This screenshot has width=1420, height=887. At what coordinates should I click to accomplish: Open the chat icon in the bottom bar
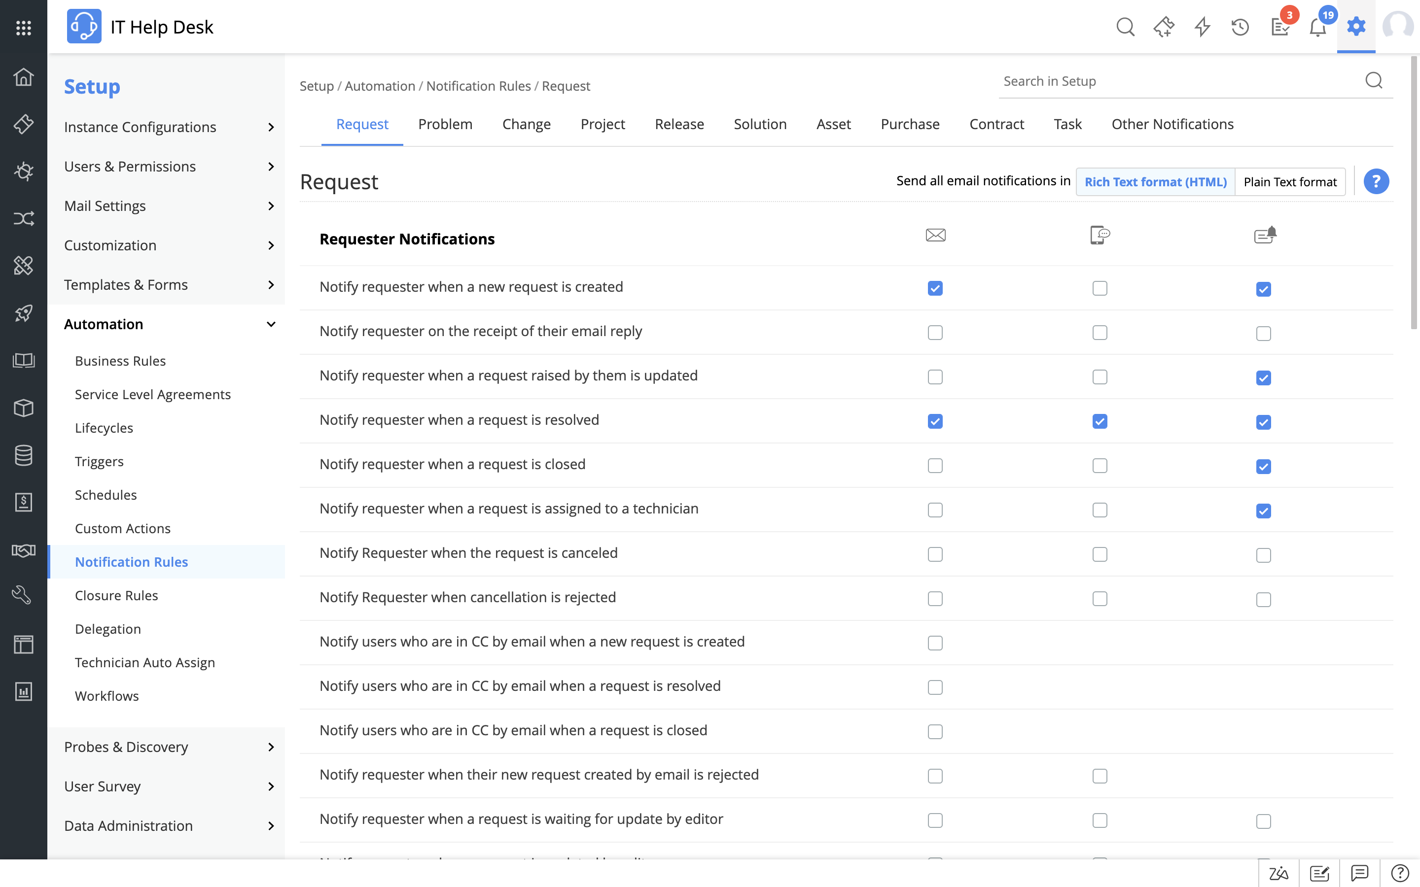pyautogui.click(x=1359, y=873)
